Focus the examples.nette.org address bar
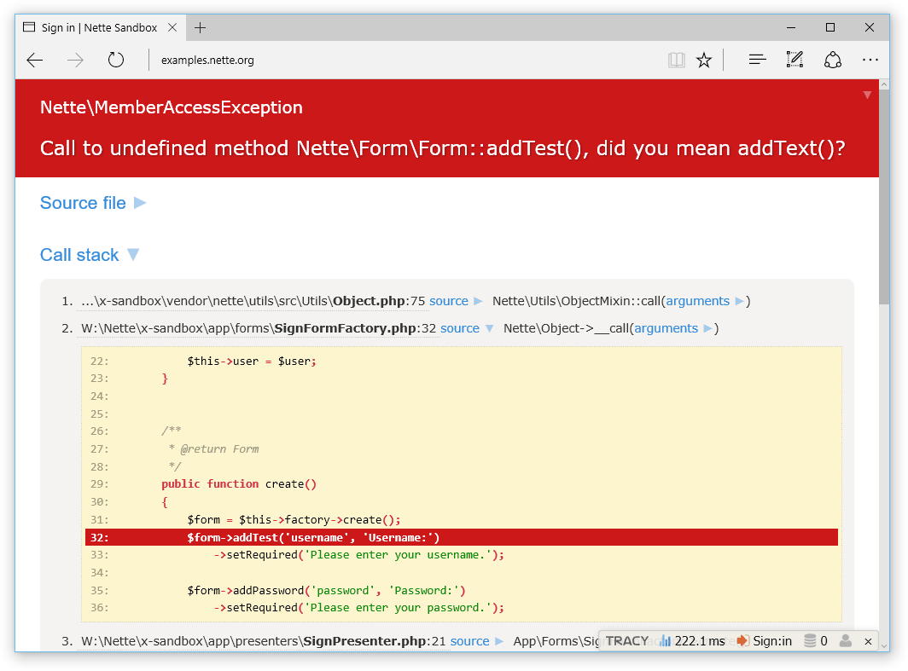Viewport: 908px width, 671px height. coord(207,61)
